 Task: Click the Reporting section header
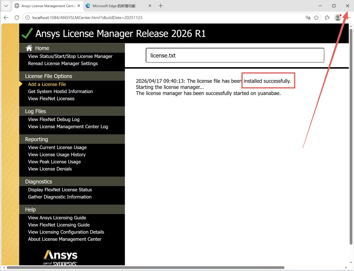point(36,139)
